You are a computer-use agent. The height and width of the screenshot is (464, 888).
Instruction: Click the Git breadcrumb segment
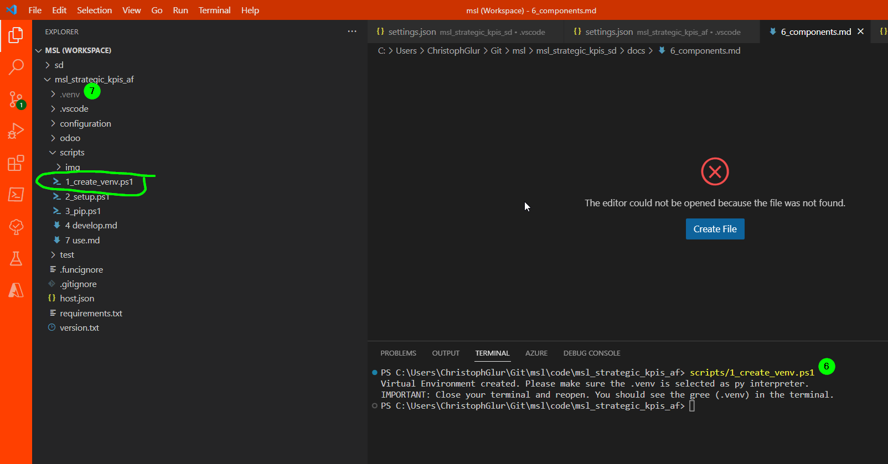(496, 50)
